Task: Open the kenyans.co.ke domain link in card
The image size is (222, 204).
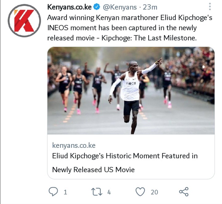Action: (x=74, y=145)
